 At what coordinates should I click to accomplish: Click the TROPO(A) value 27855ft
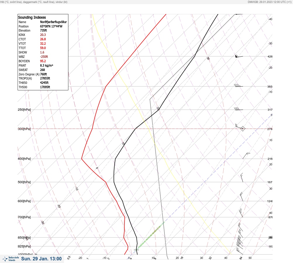tap(45, 78)
